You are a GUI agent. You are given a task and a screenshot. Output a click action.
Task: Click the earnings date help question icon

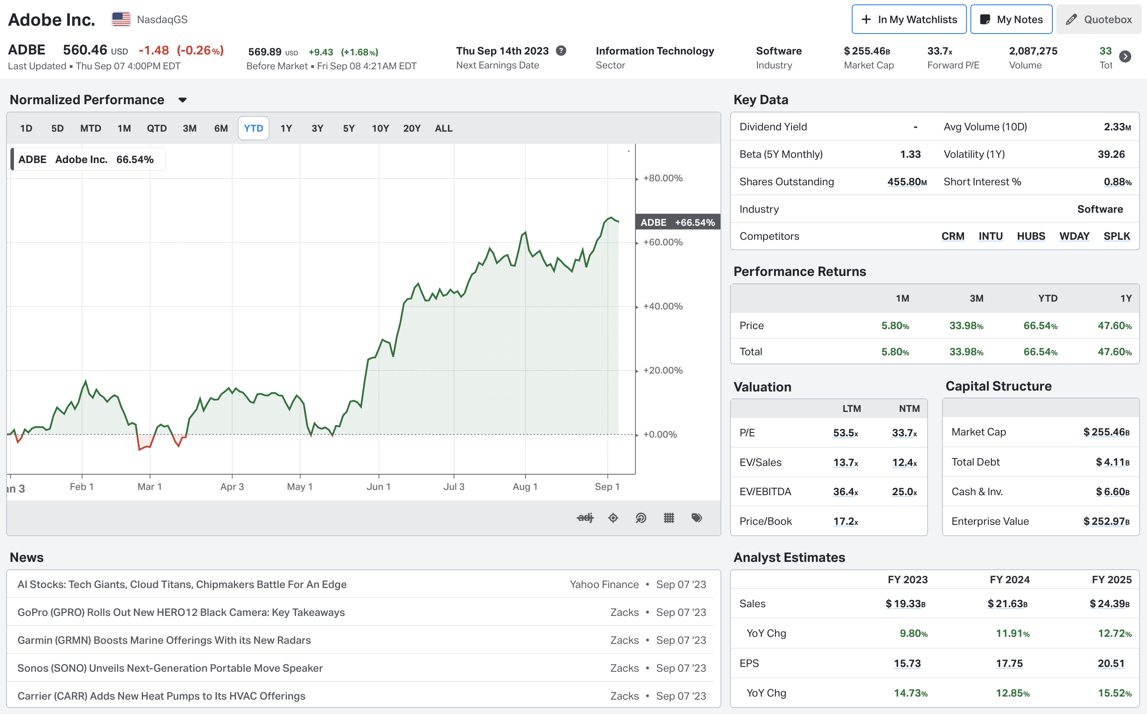[x=561, y=51]
